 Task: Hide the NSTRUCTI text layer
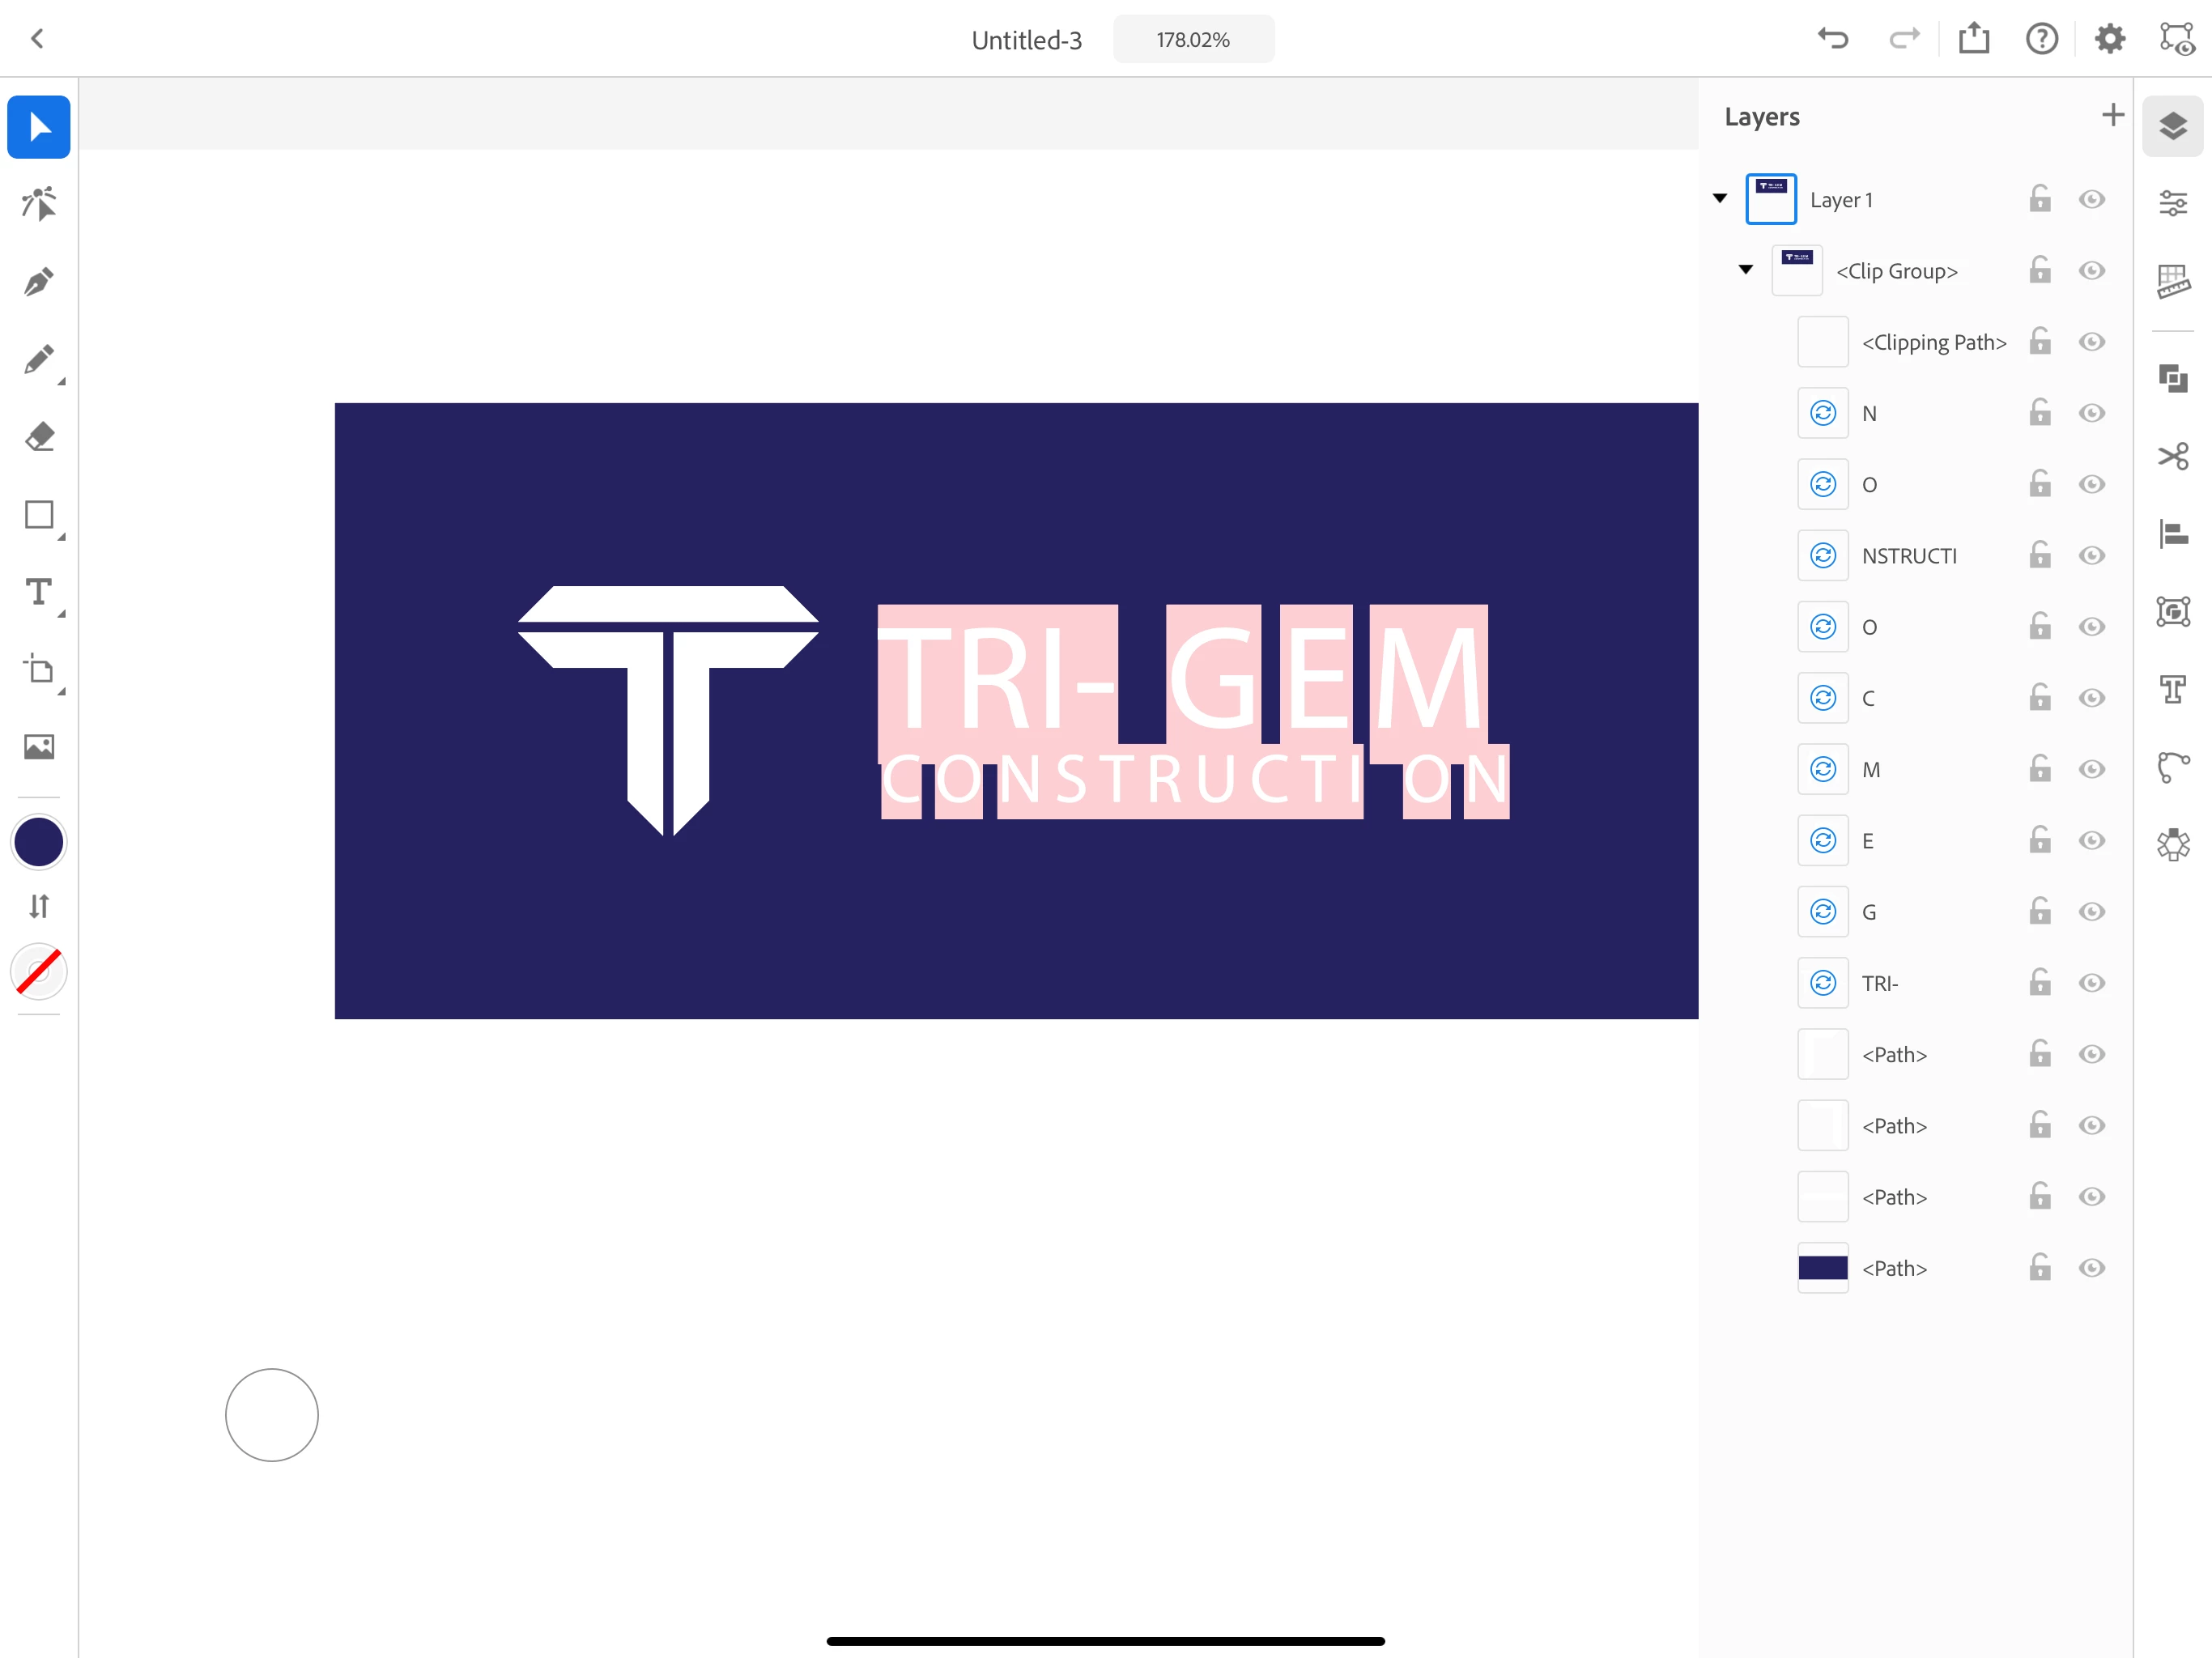2091,556
